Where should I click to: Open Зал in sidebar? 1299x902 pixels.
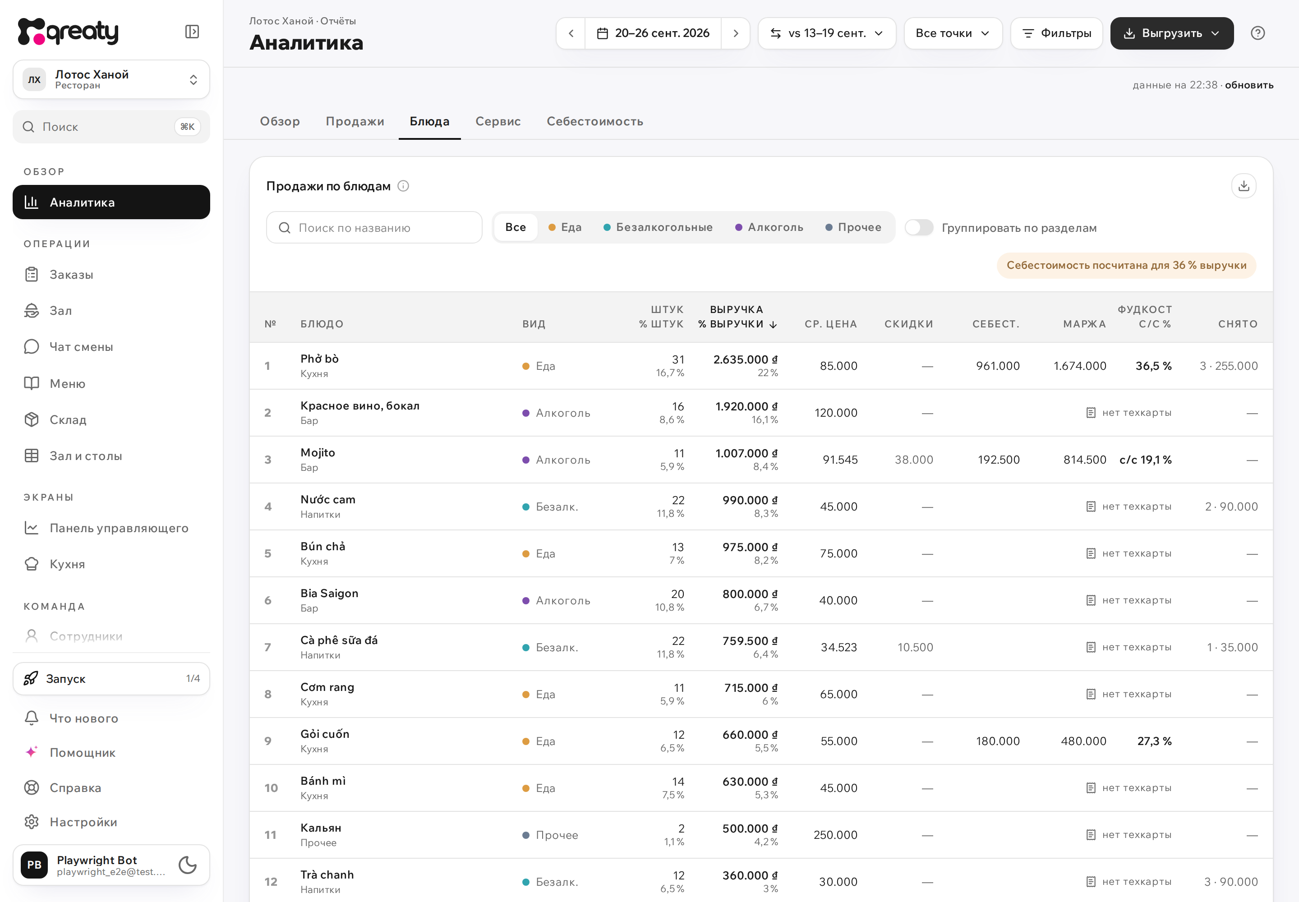(111, 311)
